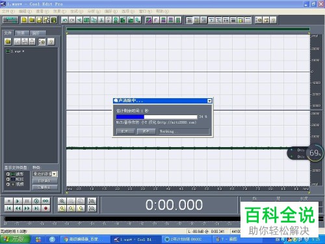Viewport: 325px width, 244px height.
Task: Toggle the 视频 video file type checkbox
Action: (8, 184)
